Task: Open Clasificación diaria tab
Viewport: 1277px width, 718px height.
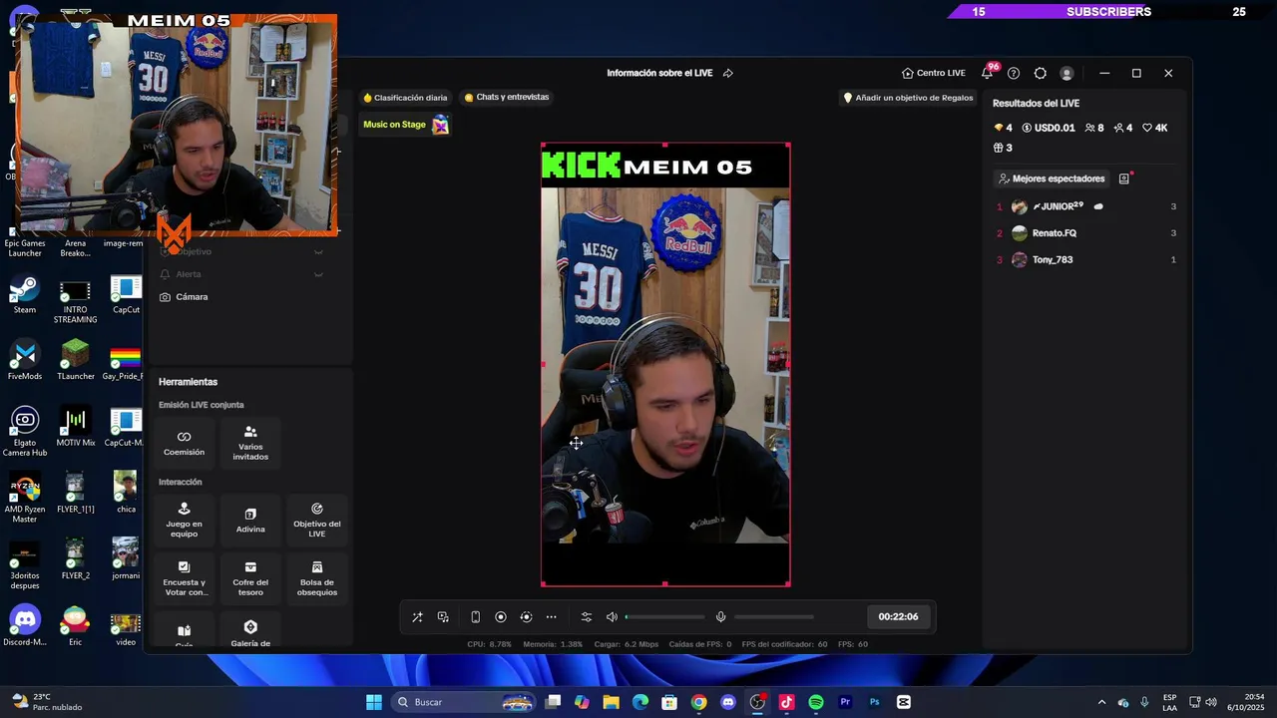Action: pos(405,98)
